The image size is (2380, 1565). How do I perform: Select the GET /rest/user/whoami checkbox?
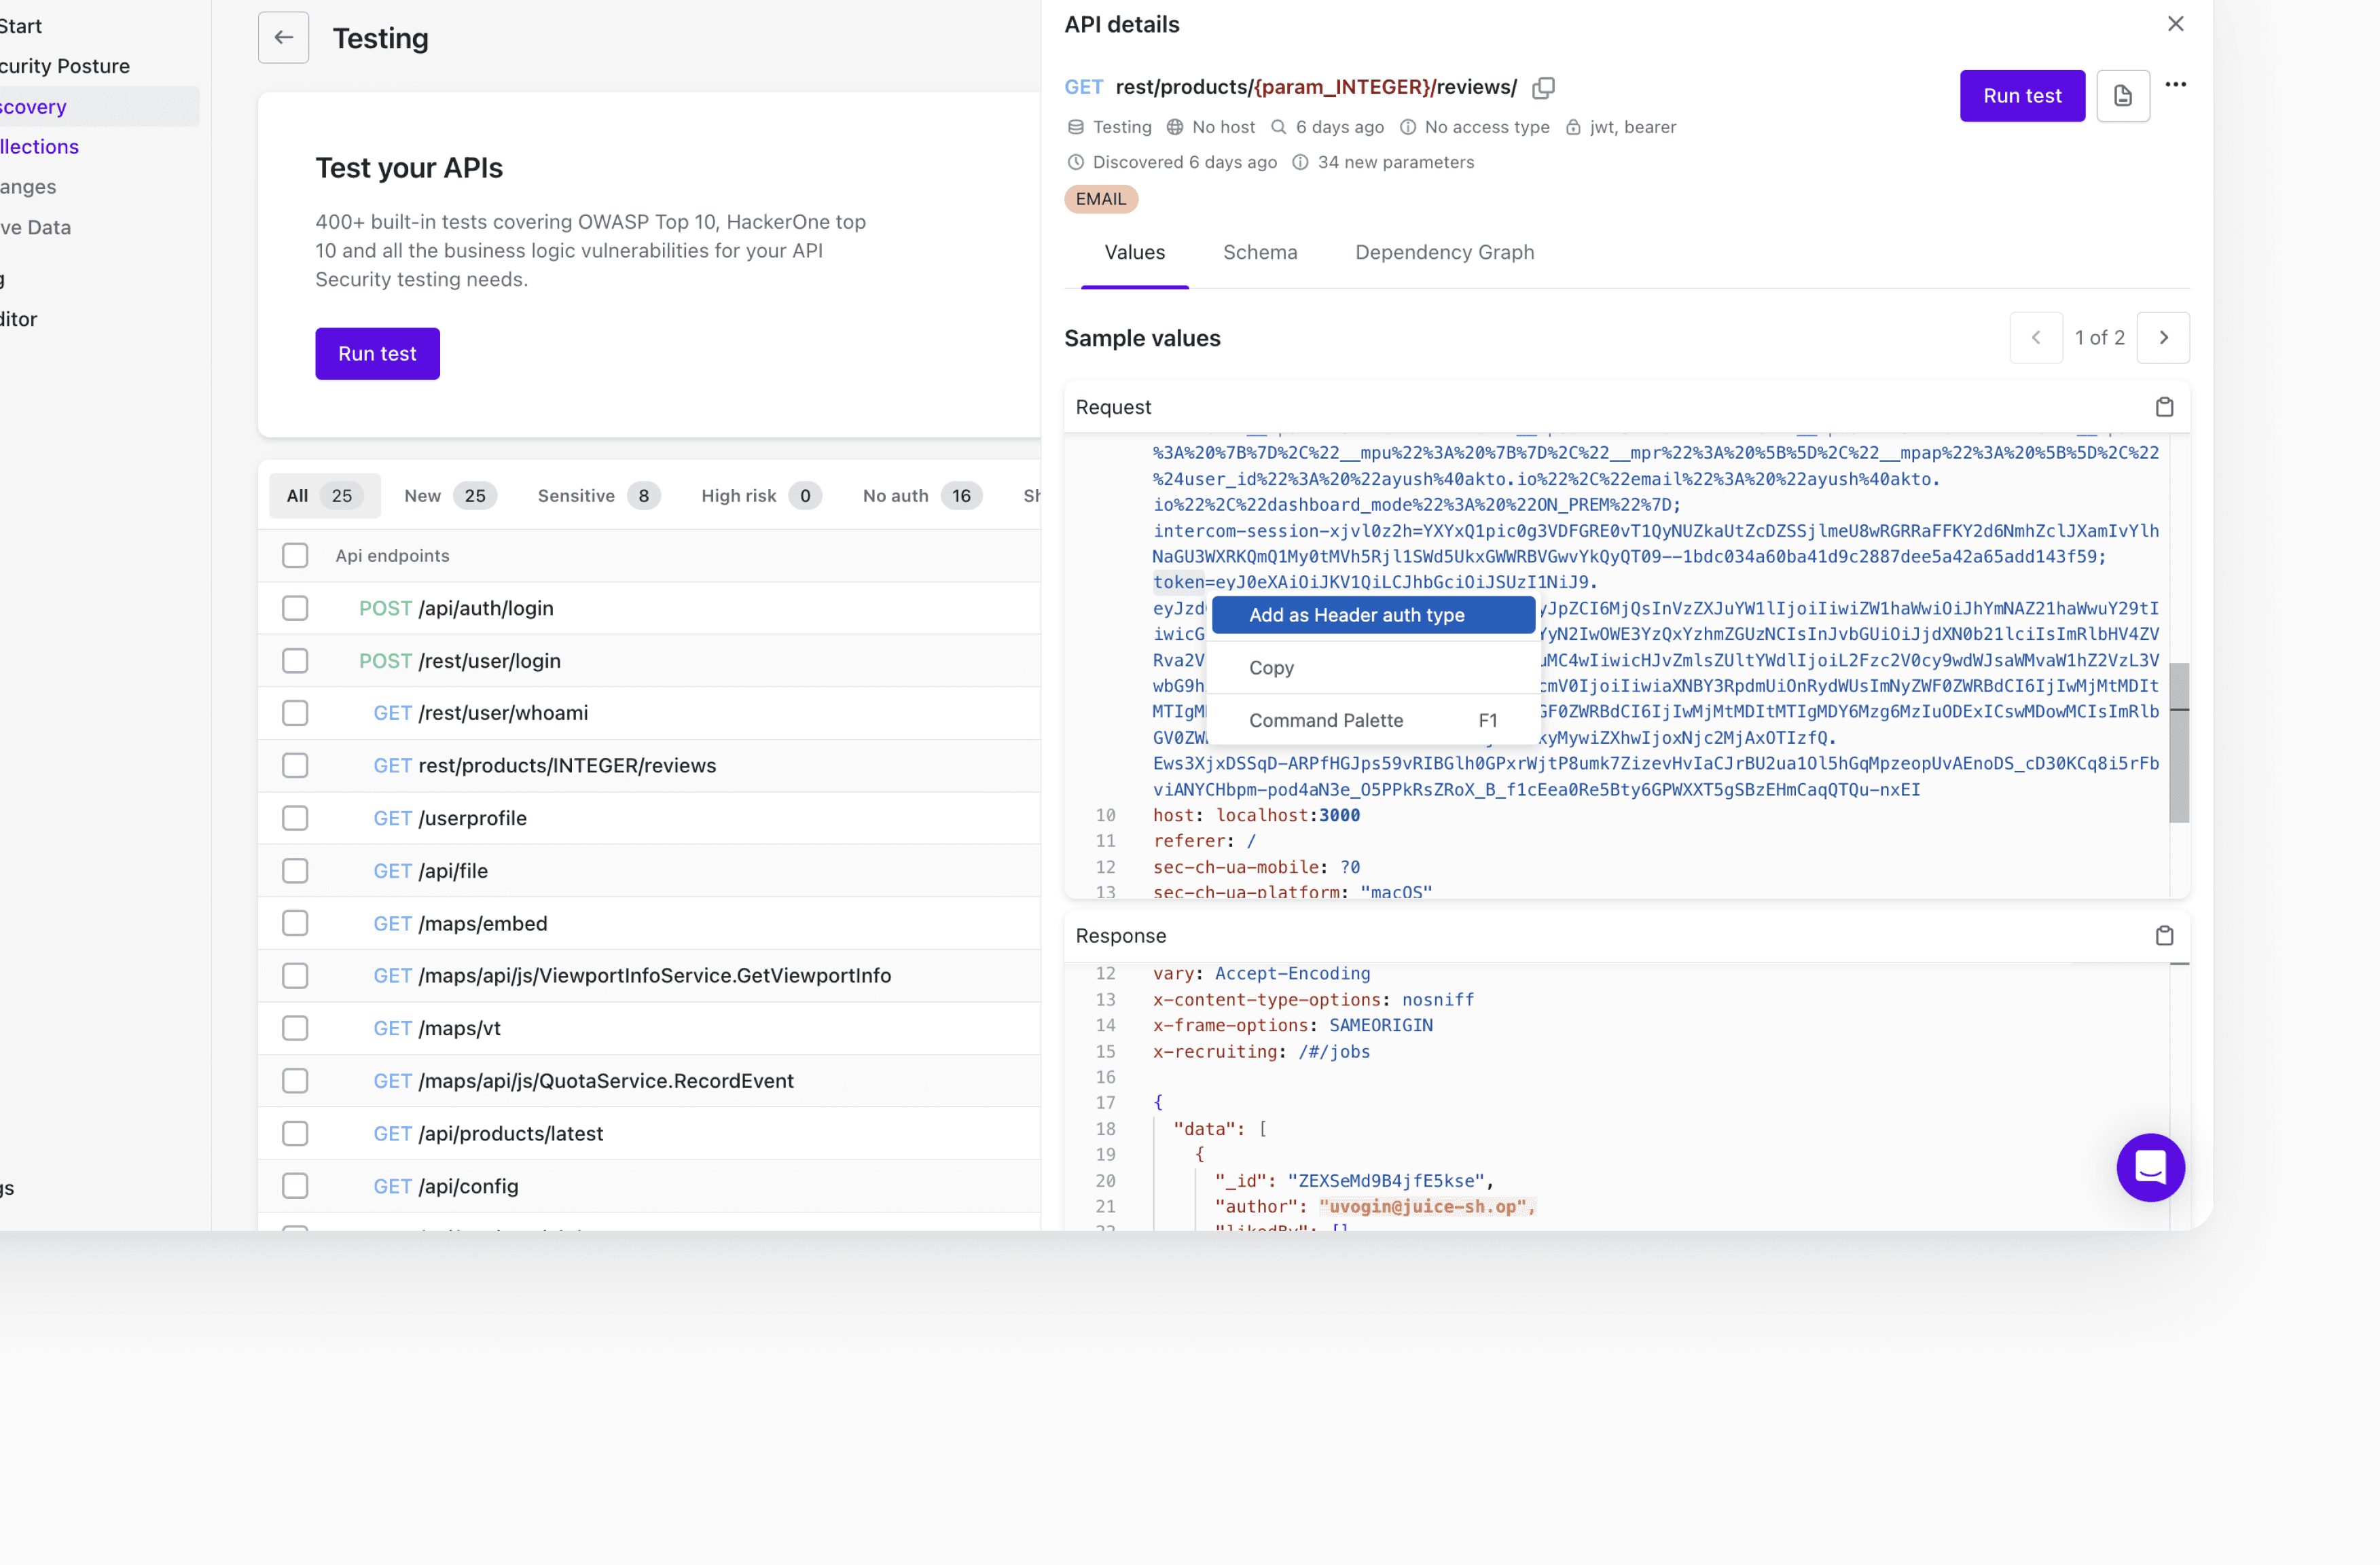tap(295, 714)
